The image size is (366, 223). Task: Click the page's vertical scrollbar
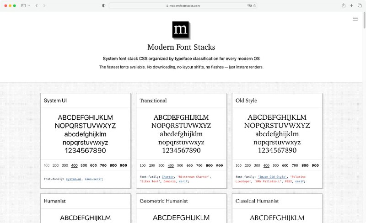[364, 20]
